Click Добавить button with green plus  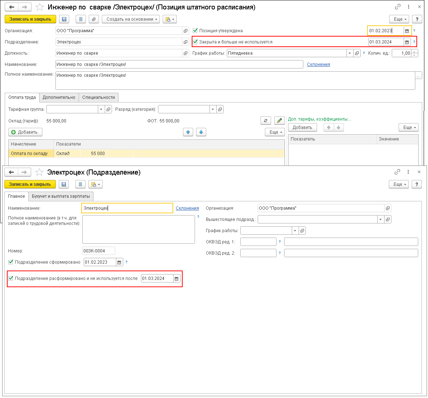(x=25, y=132)
